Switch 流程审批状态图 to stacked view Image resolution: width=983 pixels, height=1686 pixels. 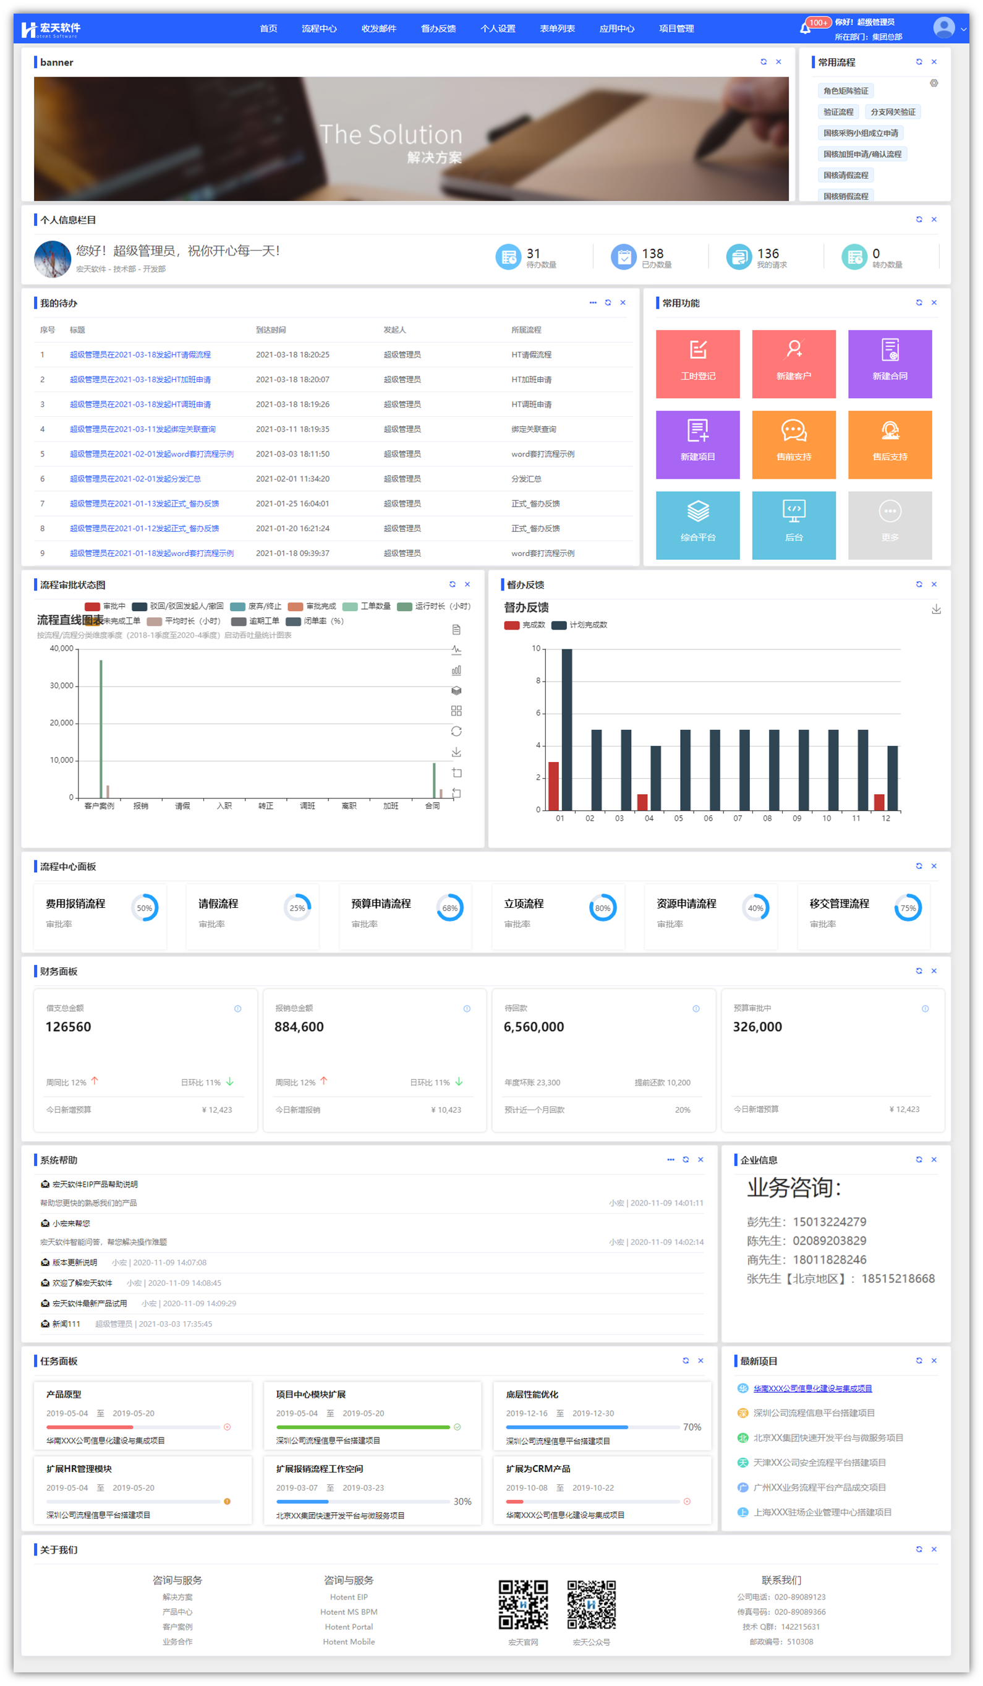[456, 690]
